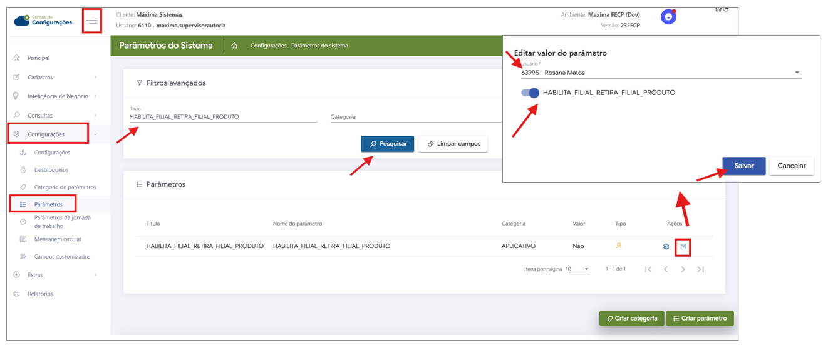Click the magnifier icon of Consultas
828x345 pixels.
pos(16,116)
